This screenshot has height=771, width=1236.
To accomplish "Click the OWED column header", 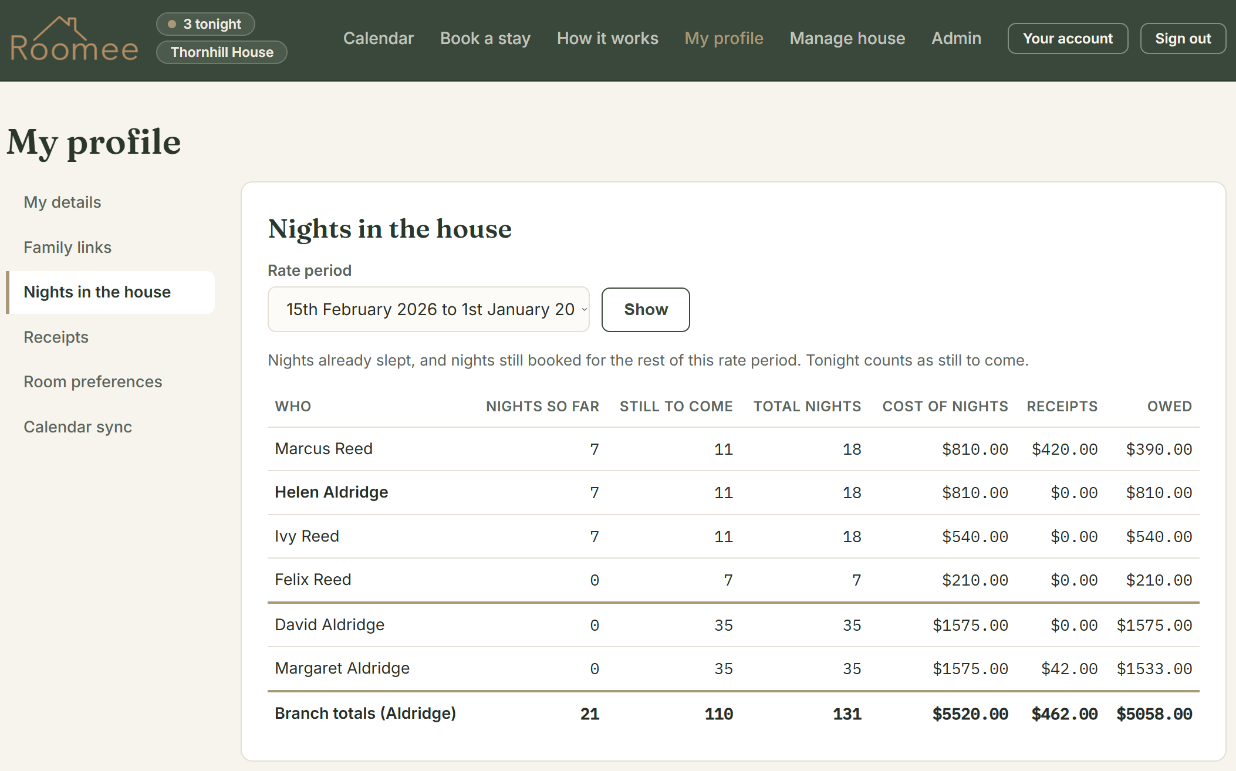I will (1169, 407).
